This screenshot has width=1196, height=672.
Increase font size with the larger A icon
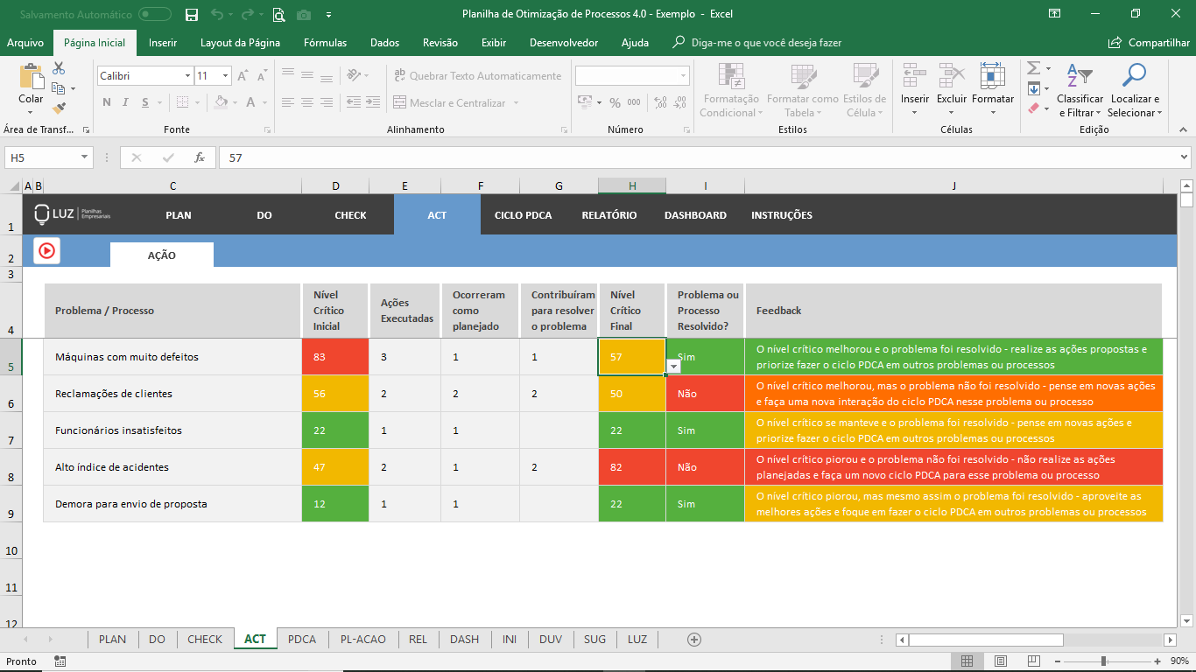coord(243,76)
